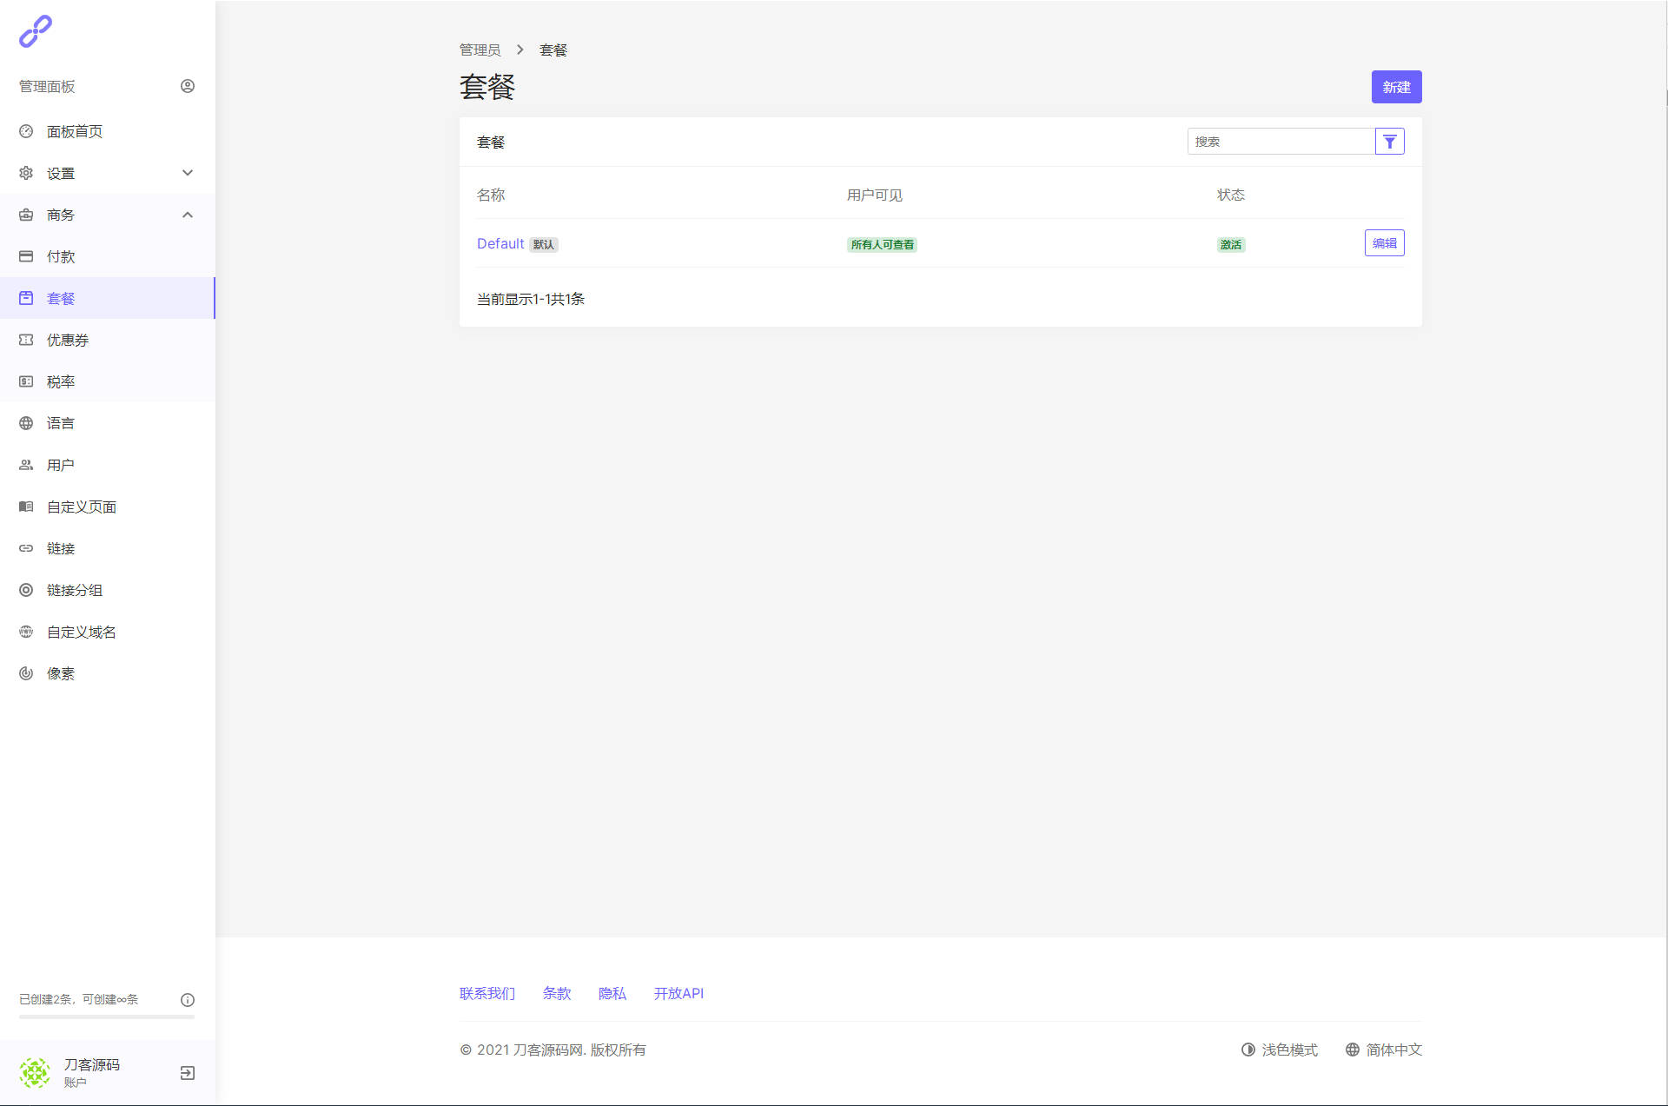Click the 商务 briefcase icon
Screen dimensions: 1668x1106
pyautogui.click(x=26, y=215)
